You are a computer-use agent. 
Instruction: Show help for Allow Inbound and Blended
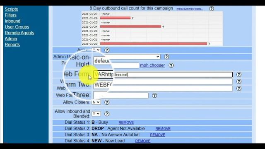[107, 114]
